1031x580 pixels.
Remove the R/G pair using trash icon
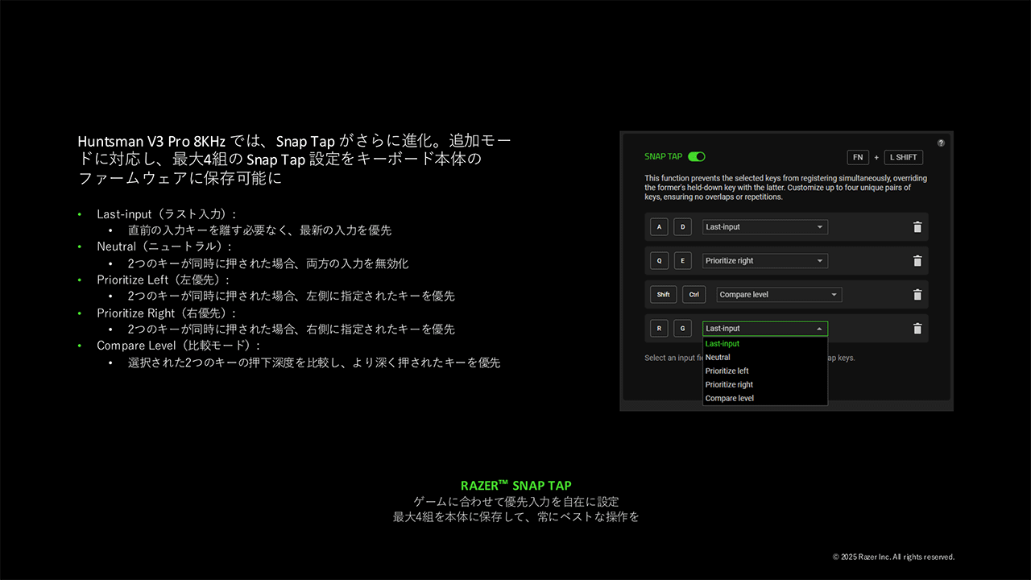click(917, 329)
